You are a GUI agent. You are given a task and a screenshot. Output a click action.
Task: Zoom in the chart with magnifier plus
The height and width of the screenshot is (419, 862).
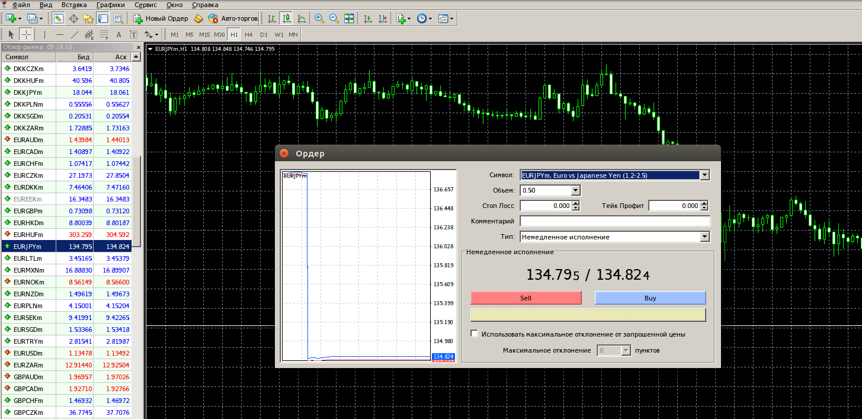[319, 18]
